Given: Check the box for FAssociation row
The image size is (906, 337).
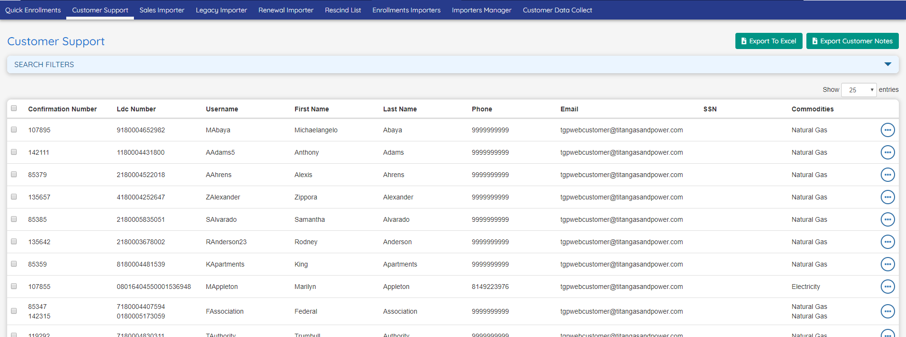Looking at the screenshot, I should (x=14, y=311).
